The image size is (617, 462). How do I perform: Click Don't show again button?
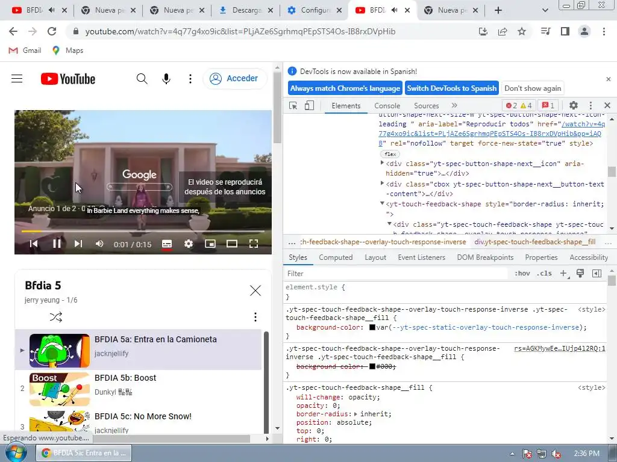[x=533, y=88]
